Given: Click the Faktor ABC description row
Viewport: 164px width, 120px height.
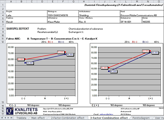Looking at the screenshot, I should pyautogui.click(x=52, y=39).
